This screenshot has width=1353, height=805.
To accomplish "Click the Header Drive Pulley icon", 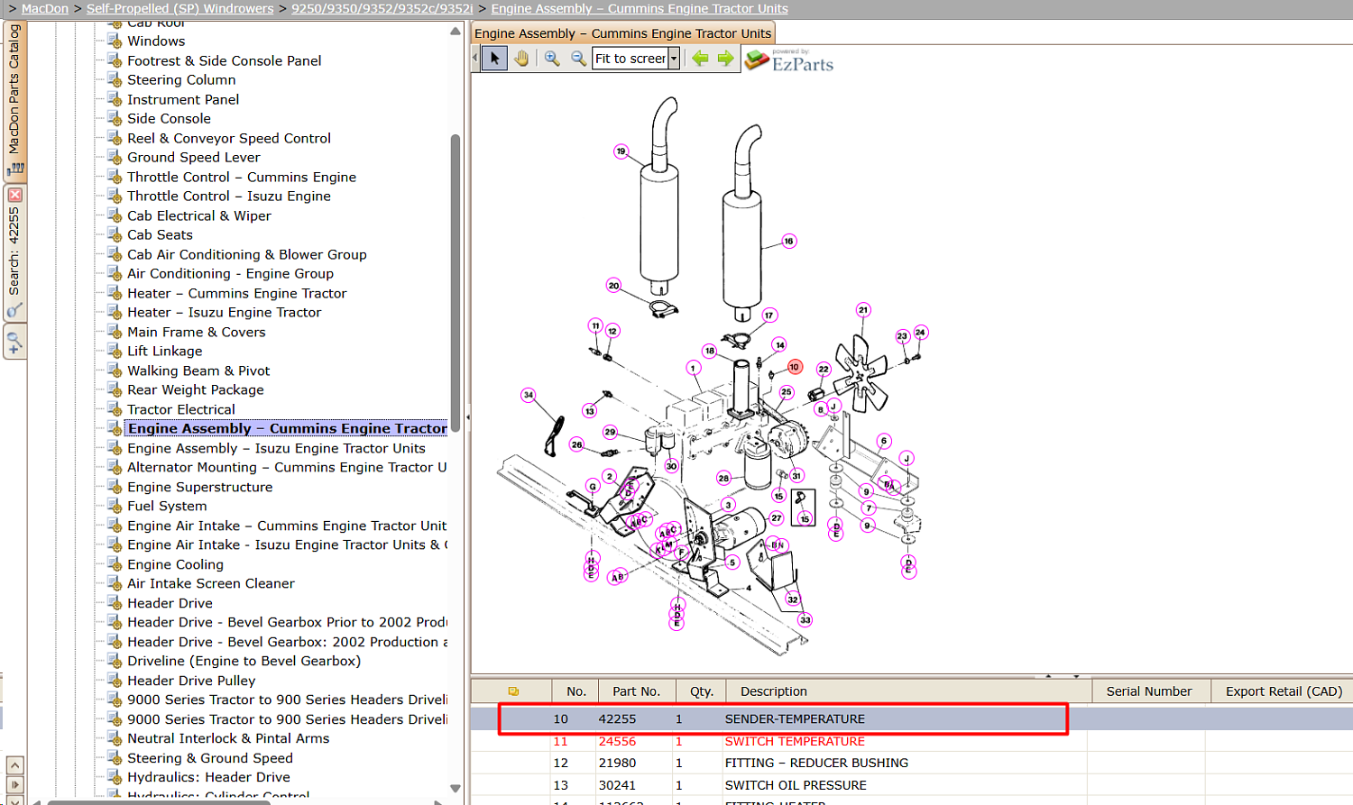I will (x=115, y=682).
